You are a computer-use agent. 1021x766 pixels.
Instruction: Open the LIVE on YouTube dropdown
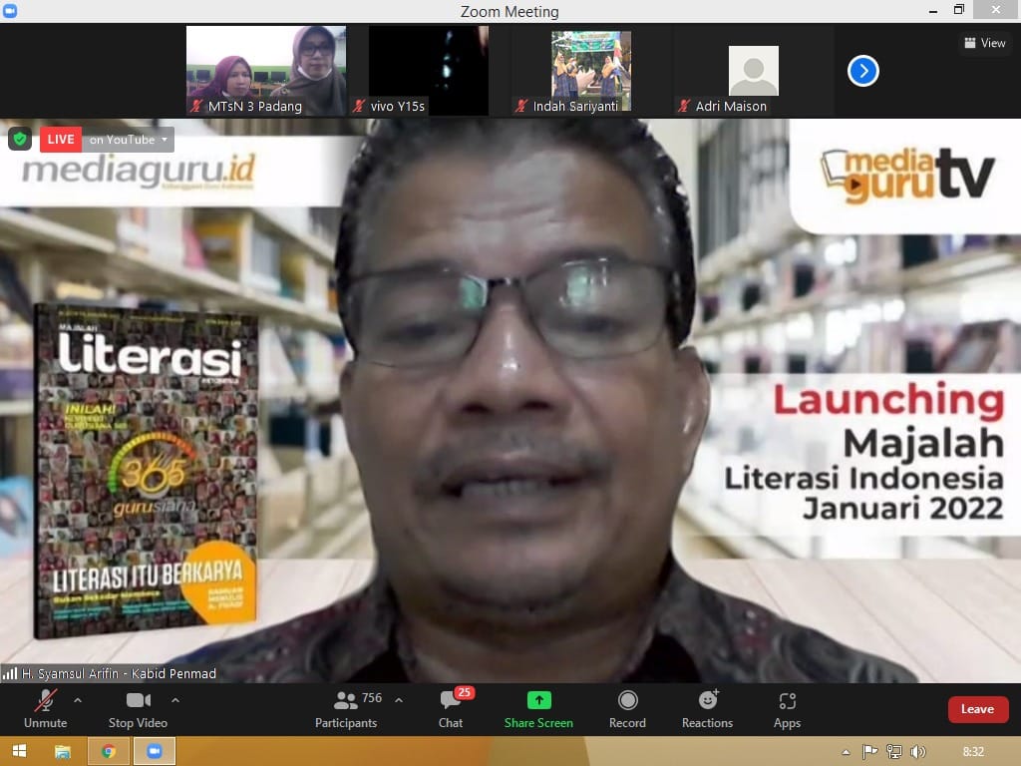click(x=128, y=140)
